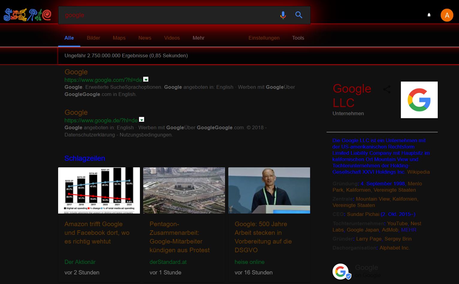
Task: Open Sundar Pichai CEO link
Action: [x=363, y=214]
